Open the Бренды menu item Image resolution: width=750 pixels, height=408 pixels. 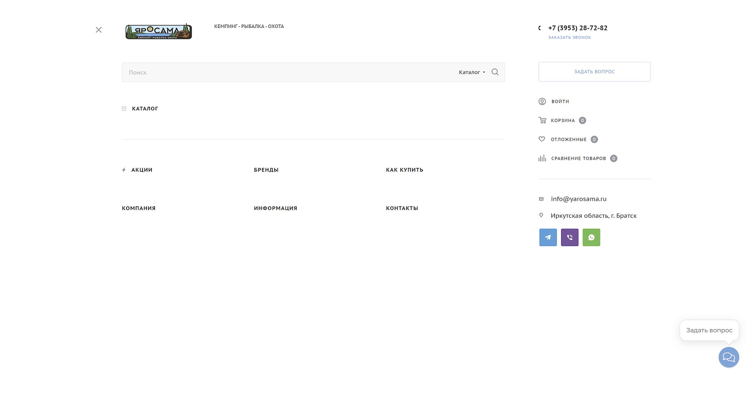click(x=266, y=170)
